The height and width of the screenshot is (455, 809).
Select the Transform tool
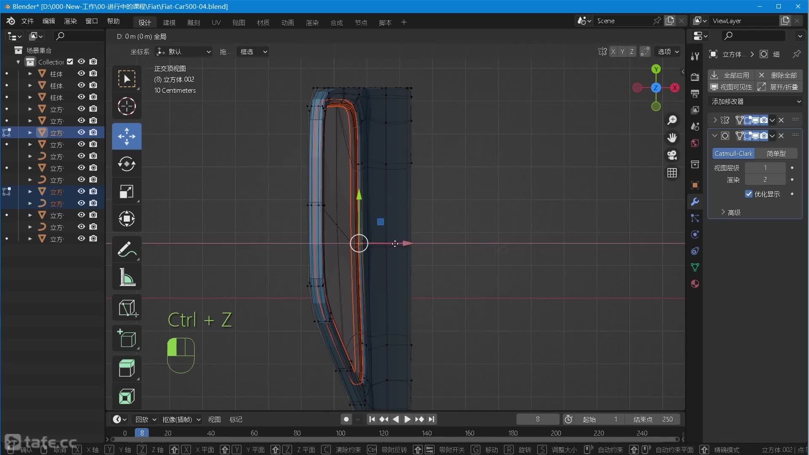pyautogui.click(x=127, y=219)
